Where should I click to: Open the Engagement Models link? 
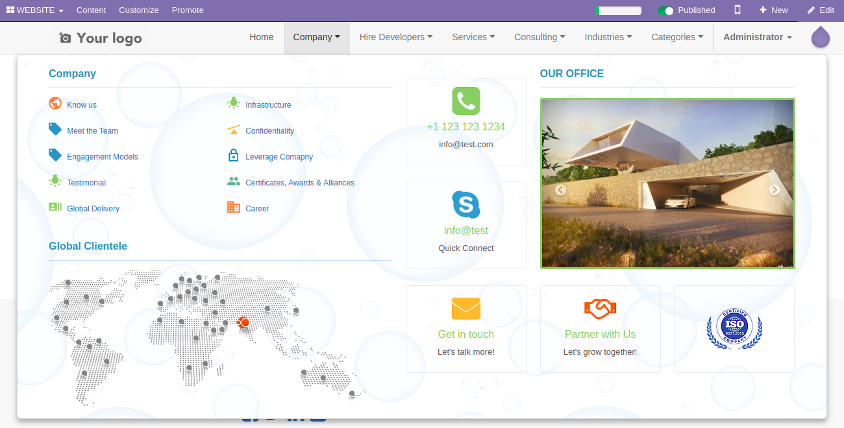(x=103, y=156)
